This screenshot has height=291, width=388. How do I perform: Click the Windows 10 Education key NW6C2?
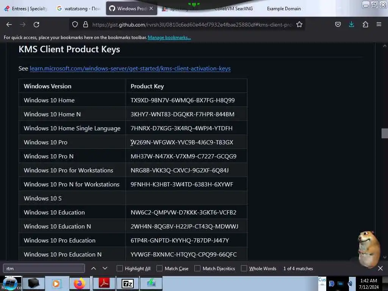(x=183, y=212)
